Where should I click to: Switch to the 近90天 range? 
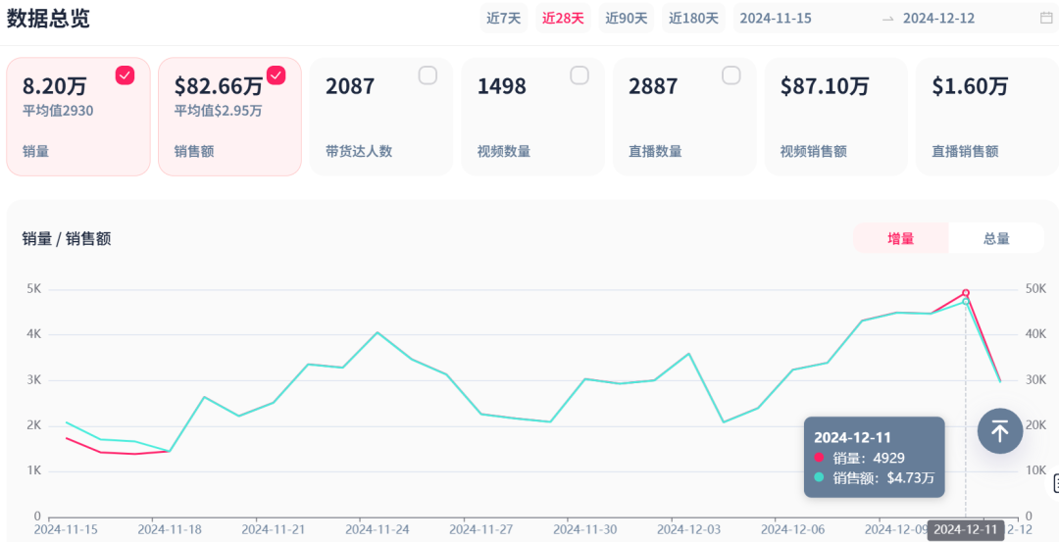point(626,18)
